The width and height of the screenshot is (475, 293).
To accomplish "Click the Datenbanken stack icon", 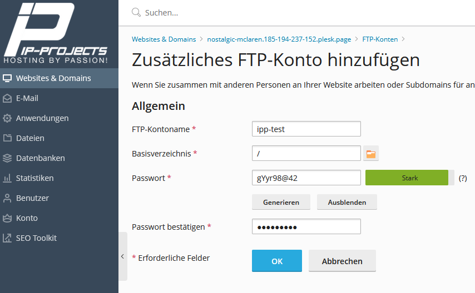I will 7,158.
